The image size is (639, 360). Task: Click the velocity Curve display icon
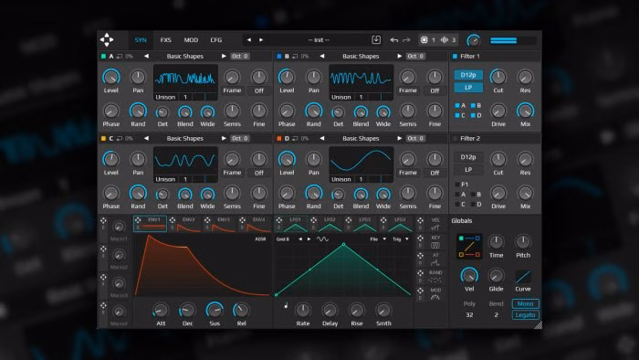[523, 277]
